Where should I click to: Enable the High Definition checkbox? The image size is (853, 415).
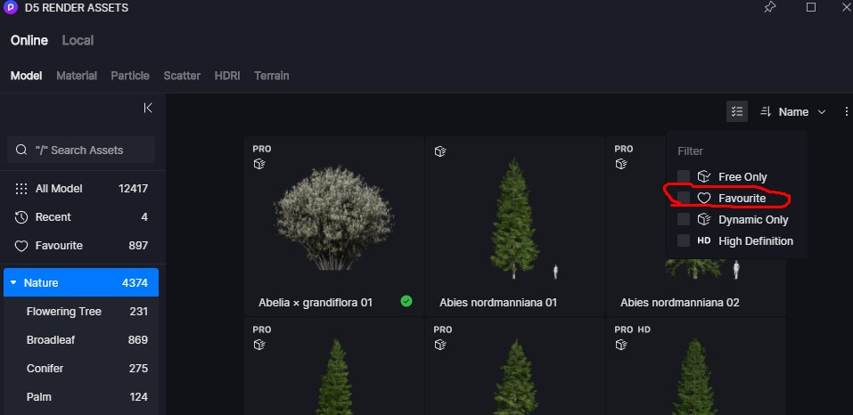684,240
